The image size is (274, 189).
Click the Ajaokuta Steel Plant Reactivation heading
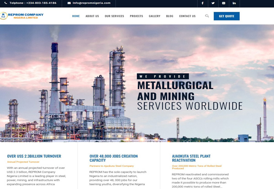point(191,158)
